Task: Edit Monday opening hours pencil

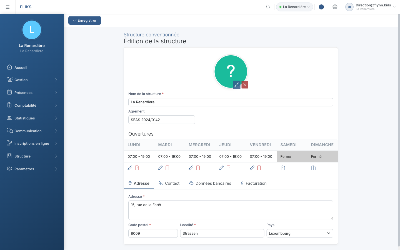Action: point(130,168)
